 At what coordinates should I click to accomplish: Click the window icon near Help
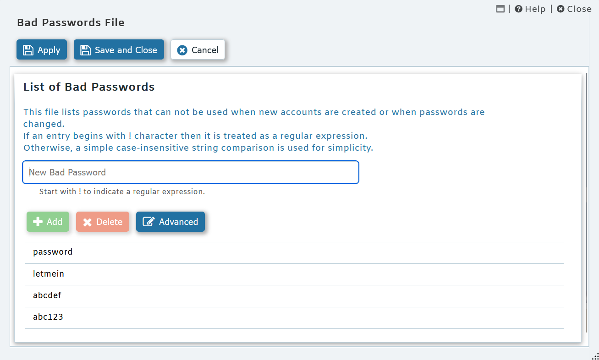[500, 9]
